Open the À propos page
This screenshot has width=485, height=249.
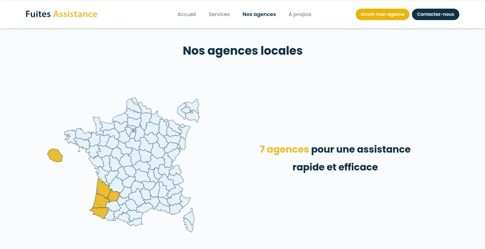300,14
